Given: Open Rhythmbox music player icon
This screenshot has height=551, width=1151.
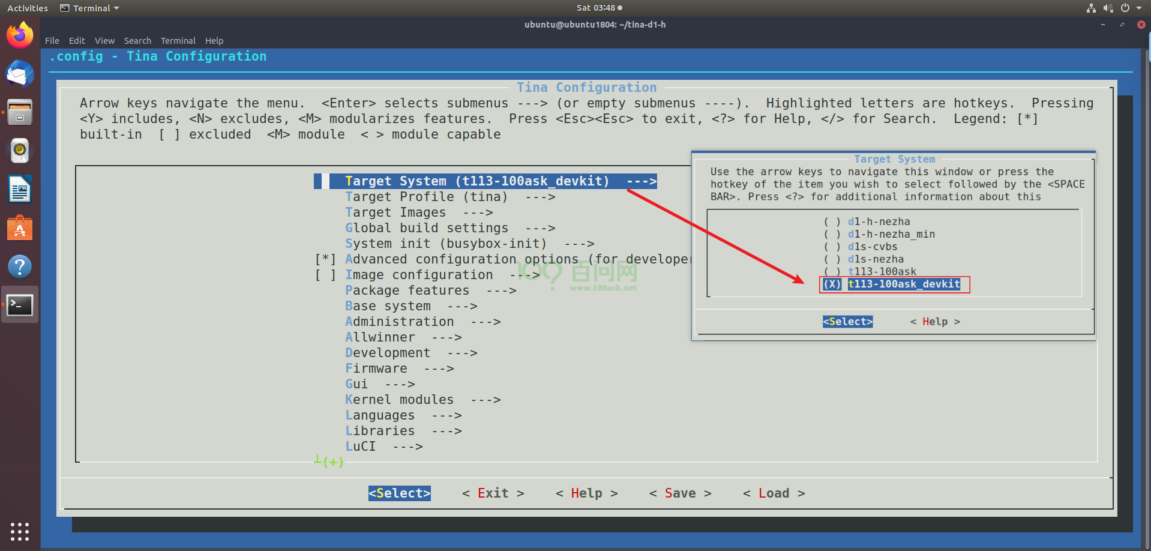Looking at the screenshot, I should pos(20,150).
